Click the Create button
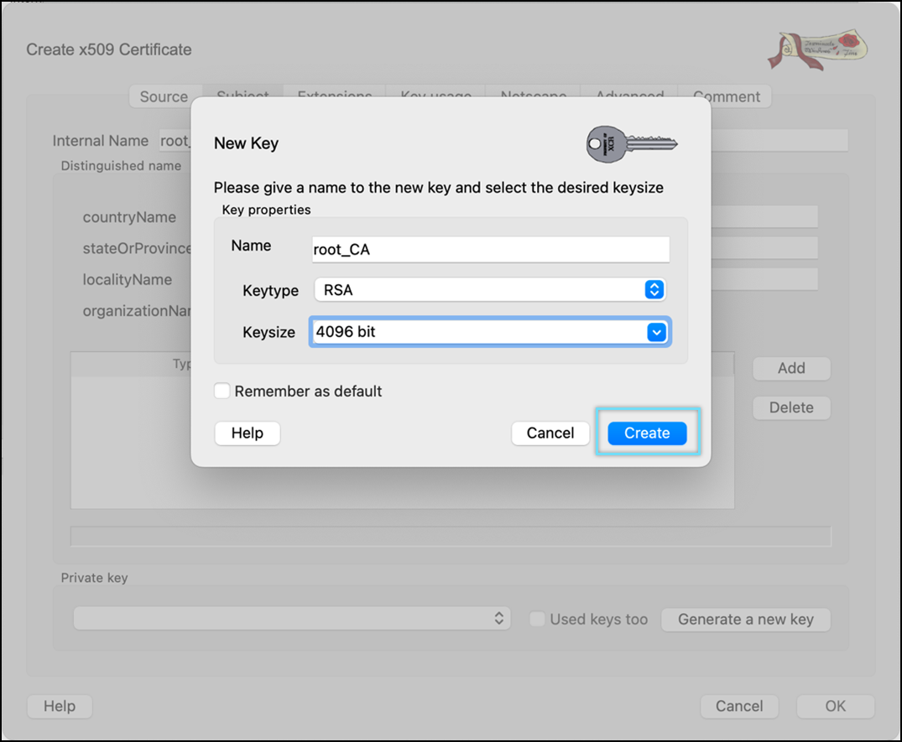This screenshot has width=902, height=742. tap(647, 433)
